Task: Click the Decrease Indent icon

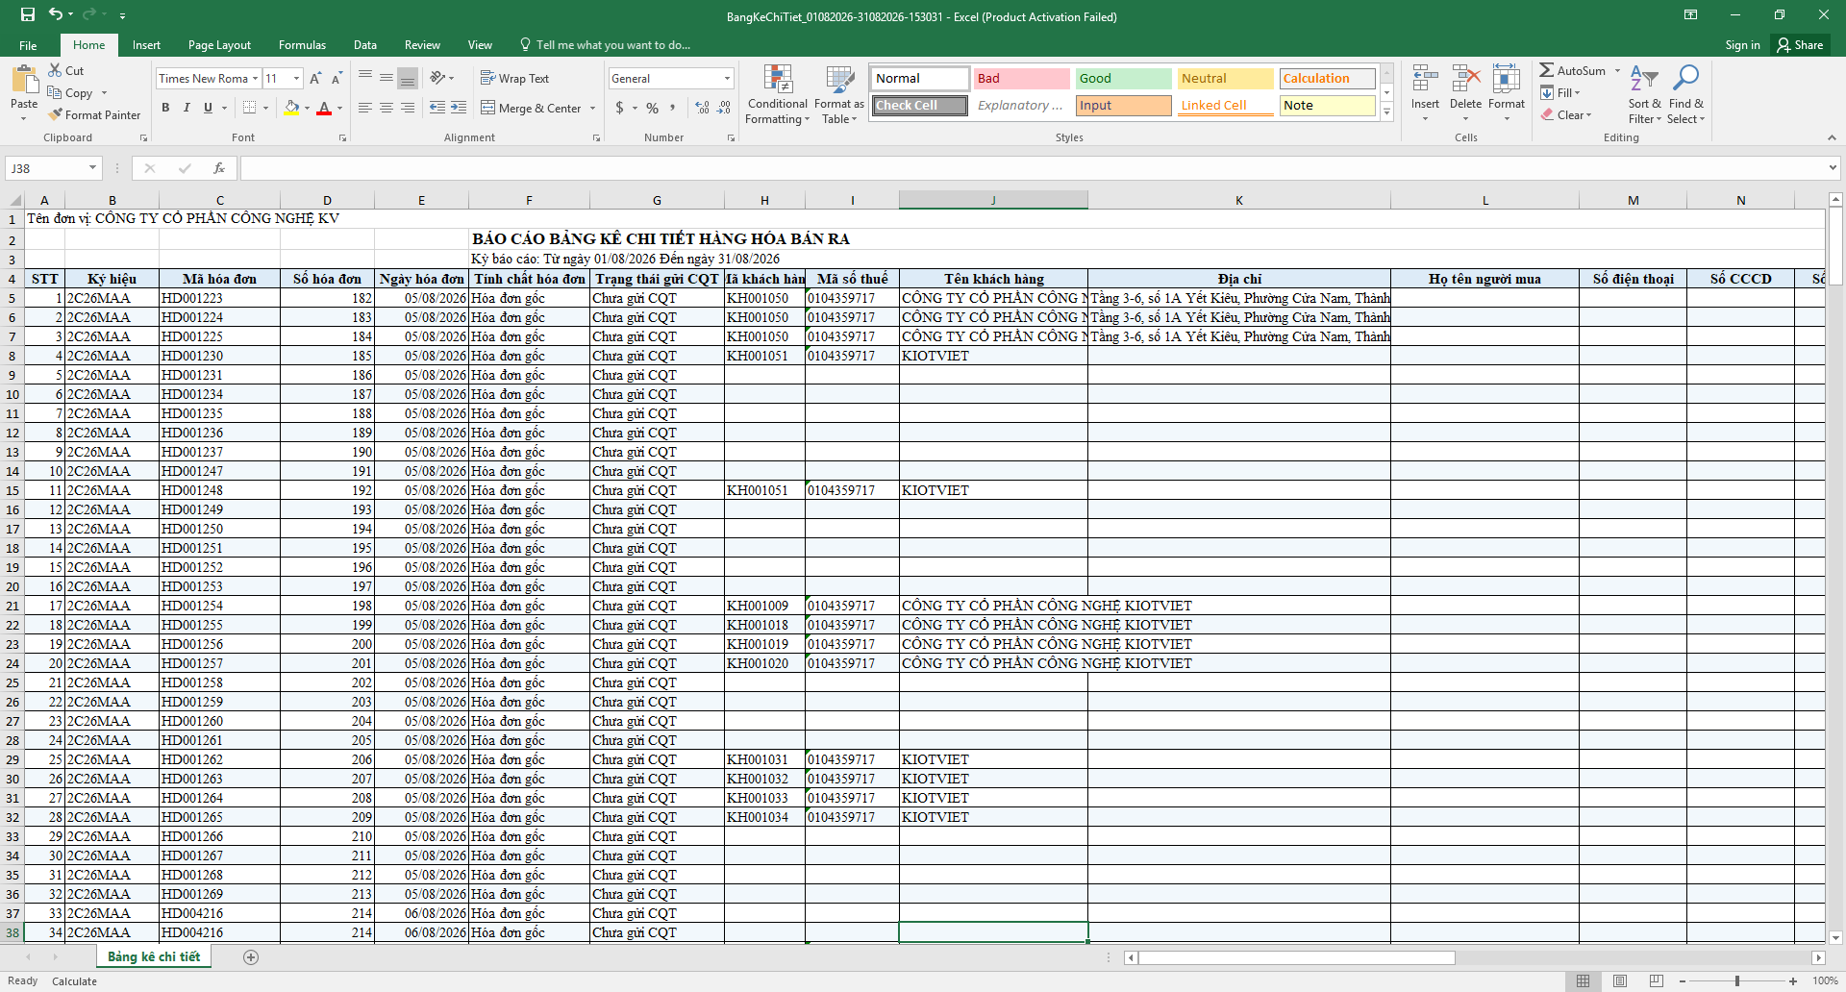Action: [437, 108]
